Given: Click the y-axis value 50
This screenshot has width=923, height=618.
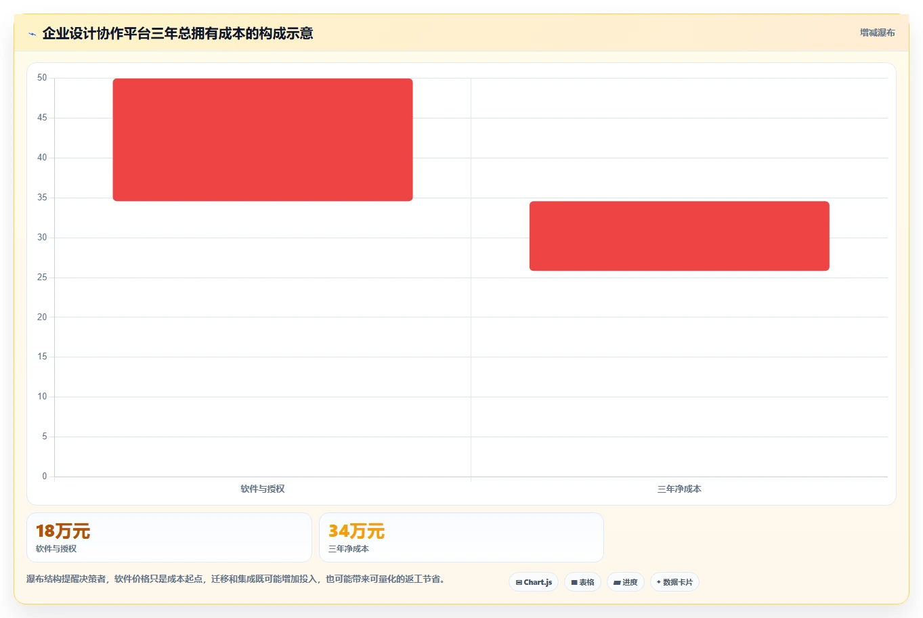Looking at the screenshot, I should [x=42, y=78].
